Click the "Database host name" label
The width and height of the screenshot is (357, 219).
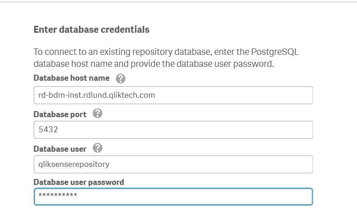pos(71,78)
